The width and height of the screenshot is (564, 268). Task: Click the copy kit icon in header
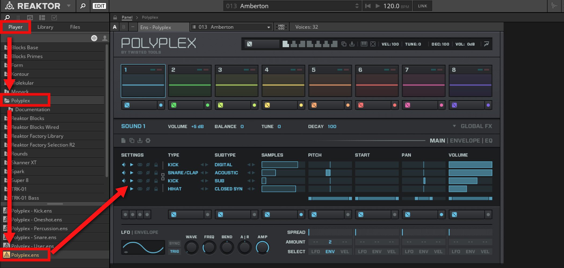coord(344,44)
